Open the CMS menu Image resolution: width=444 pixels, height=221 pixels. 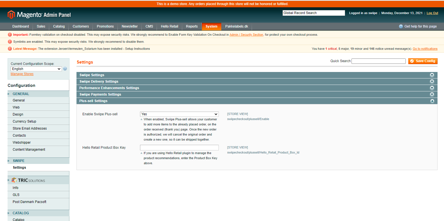149,26
